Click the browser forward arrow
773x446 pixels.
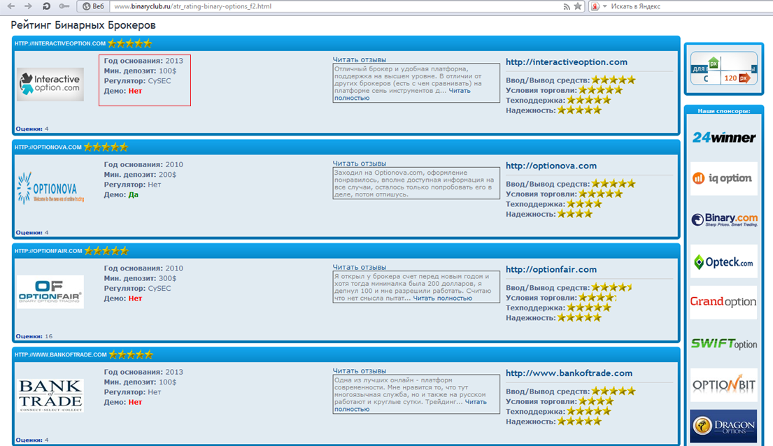[28, 6]
